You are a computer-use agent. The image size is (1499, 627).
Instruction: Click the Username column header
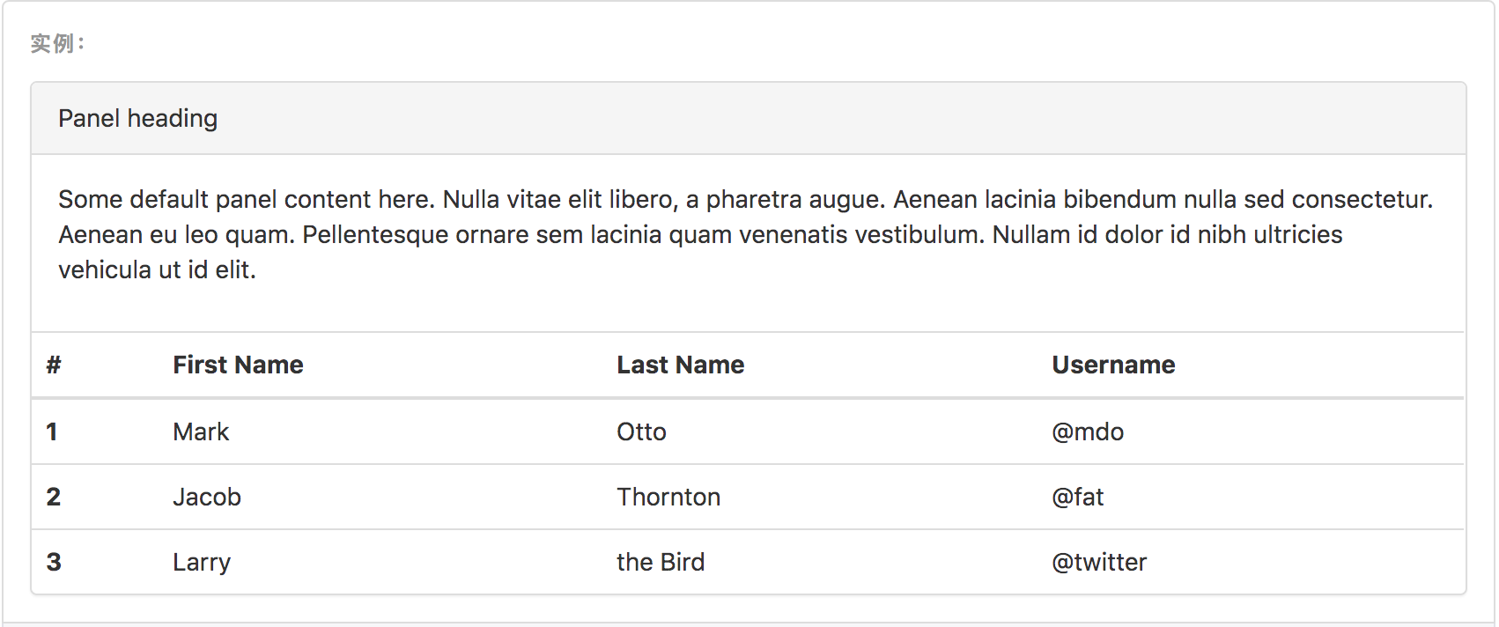click(x=1113, y=365)
